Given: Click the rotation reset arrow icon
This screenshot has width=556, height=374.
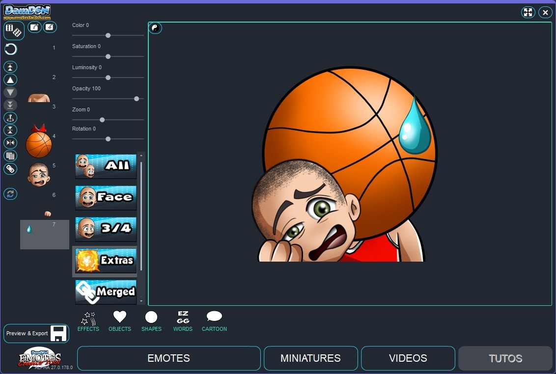Looking at the screenshot, I should click(10, 49).
